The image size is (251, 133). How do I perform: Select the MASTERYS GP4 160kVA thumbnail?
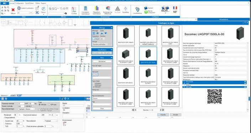pyautogui.click(x=126, y=35)
